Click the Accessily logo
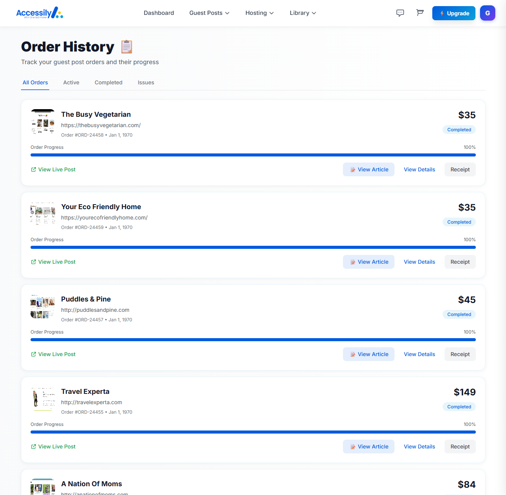Image resolution: width=506 pixels, height=495 pixels. pyautogui.click(x=39, y=13)
